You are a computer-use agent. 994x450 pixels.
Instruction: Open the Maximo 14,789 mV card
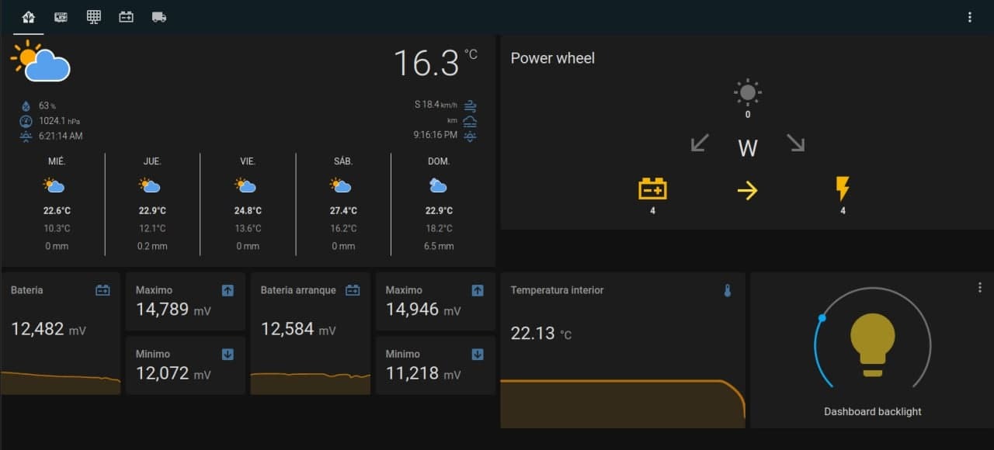(x=185, y=301)
